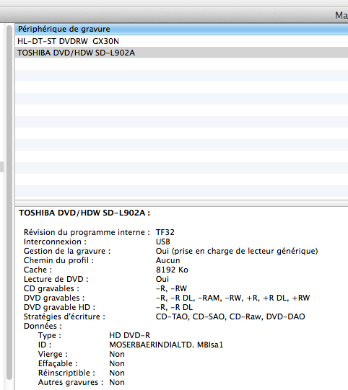Click the 8192 Ko cache value
This screenshot has height=390, width=348.
(172, 270)
